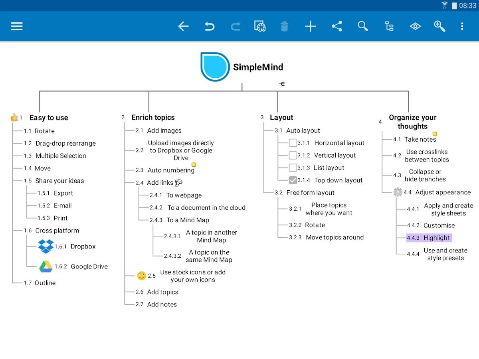
Task: Tap the Dropbox icon at 1.6.1
Action: [x=46, y=246]
